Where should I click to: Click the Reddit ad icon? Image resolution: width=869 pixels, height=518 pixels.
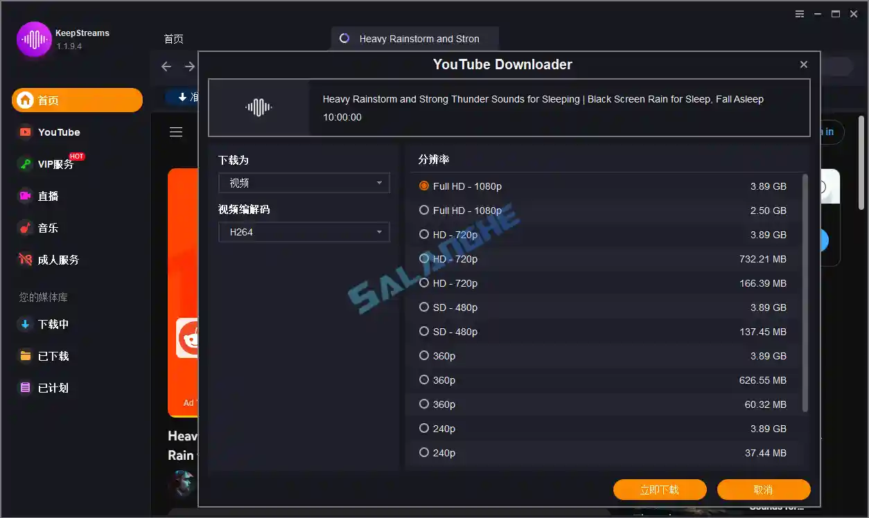click(x=187, y=338)
